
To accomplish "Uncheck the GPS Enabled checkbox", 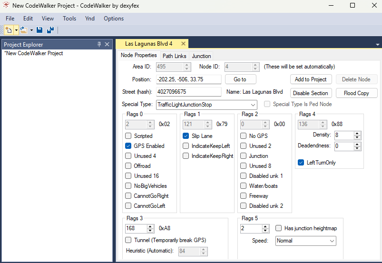I will [128, 146].
